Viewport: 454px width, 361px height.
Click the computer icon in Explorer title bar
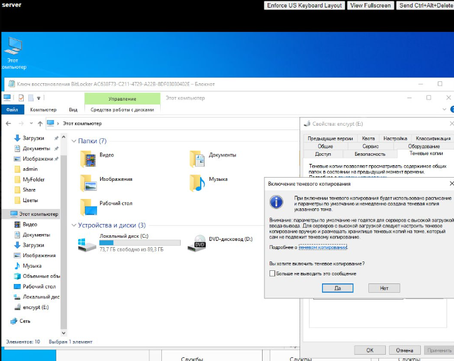(7, 98)
